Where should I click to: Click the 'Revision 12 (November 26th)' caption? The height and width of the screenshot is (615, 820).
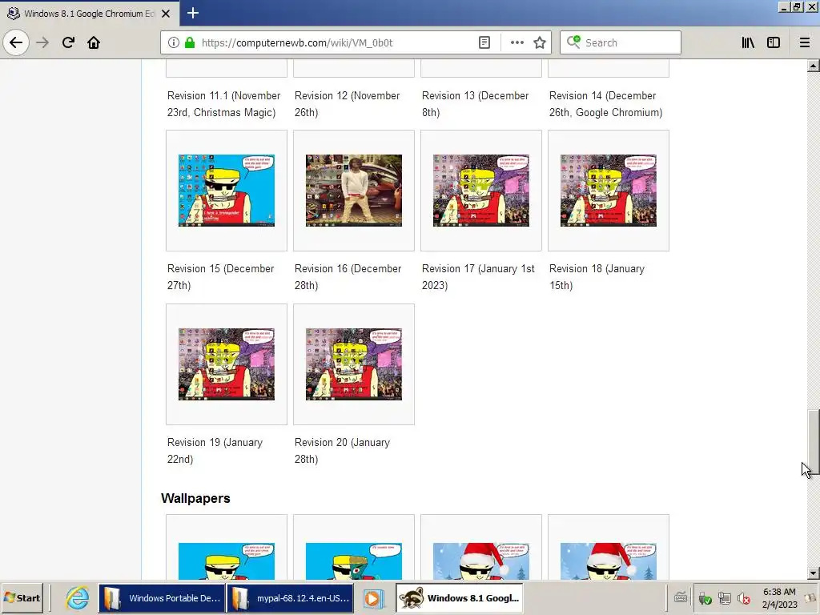348,104
